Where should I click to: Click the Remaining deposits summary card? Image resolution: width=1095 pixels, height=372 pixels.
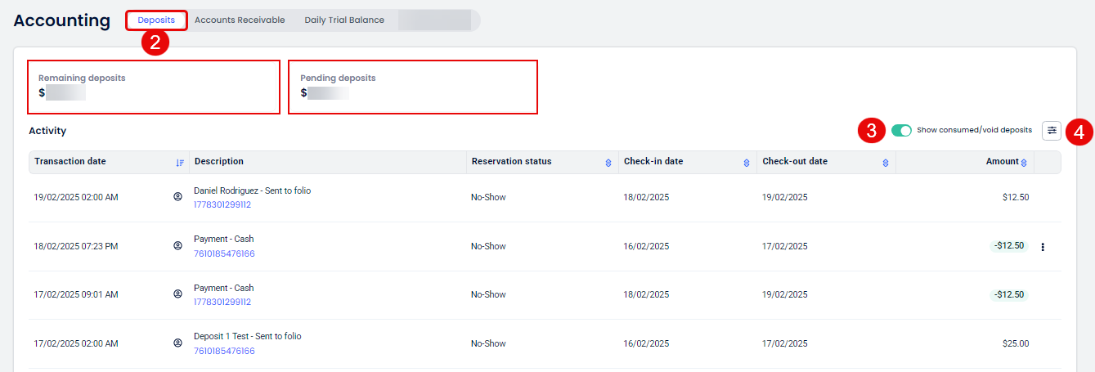pyautogui.click(x=154, y=87)
